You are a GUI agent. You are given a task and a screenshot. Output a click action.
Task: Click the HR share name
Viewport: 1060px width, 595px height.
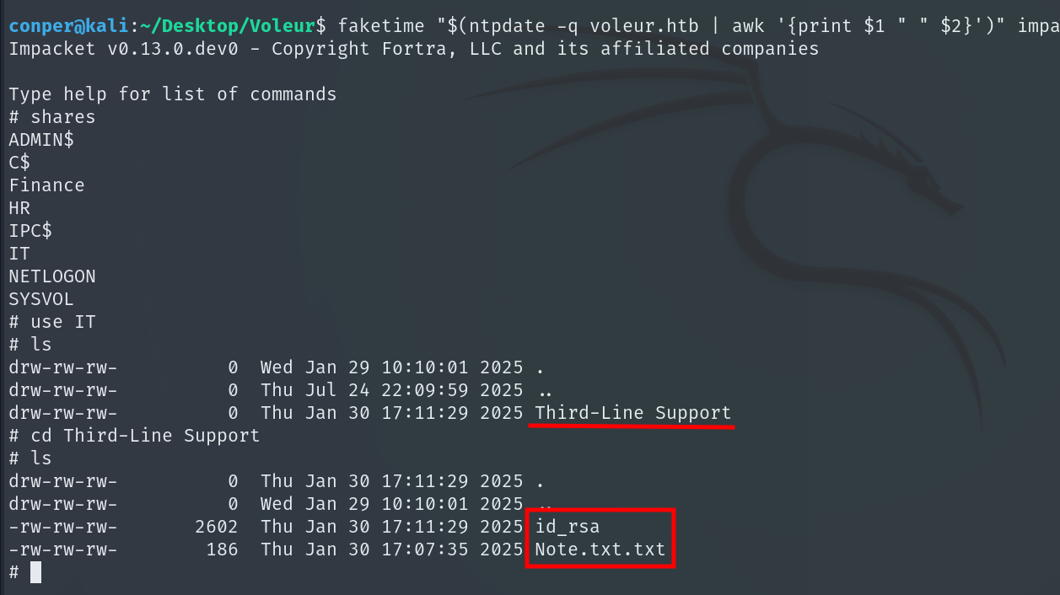pyautogui.click(x=19, y=208)
